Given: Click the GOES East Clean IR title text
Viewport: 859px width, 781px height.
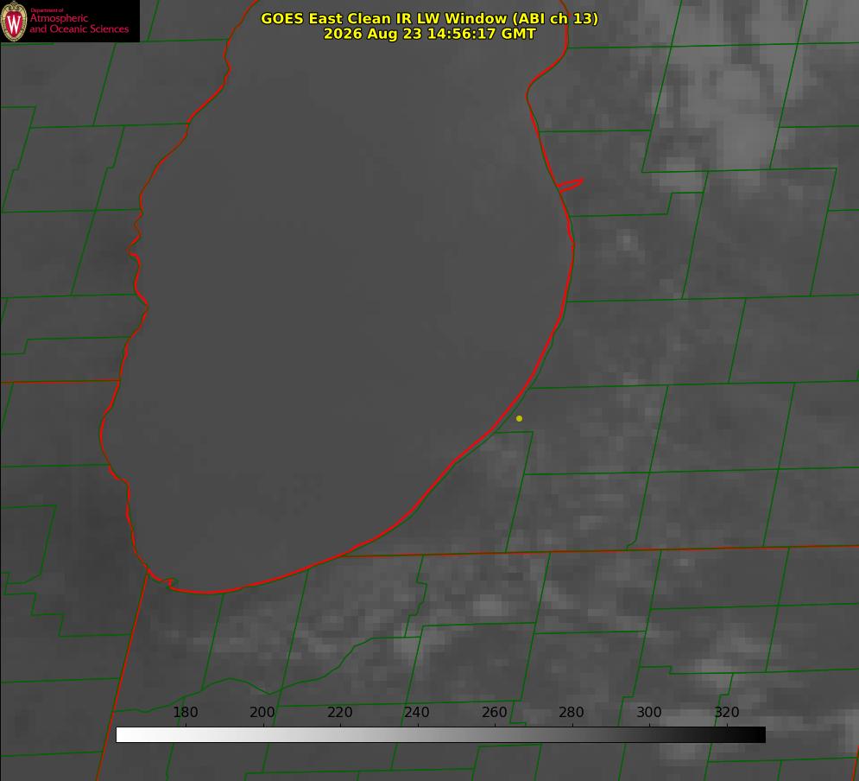Looking at the screenshot, I should click(429, 18).
